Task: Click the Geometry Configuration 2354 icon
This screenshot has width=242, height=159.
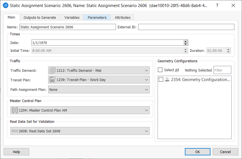Action: point(167,80)
